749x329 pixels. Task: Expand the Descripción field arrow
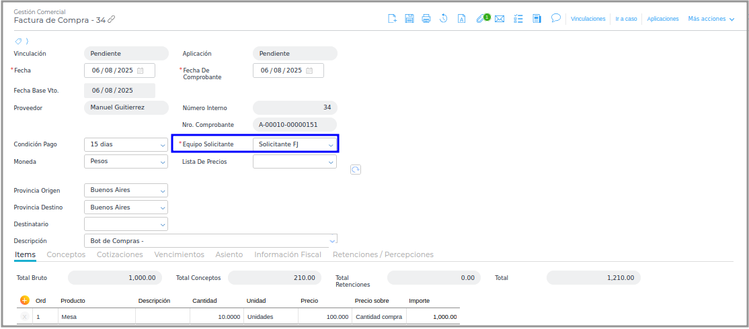pyautogui.click(x=332, y=241)
